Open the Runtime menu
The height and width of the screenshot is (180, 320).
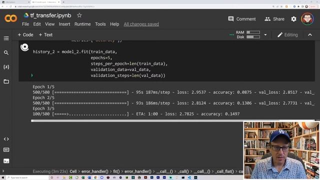[x=82, y=24]
